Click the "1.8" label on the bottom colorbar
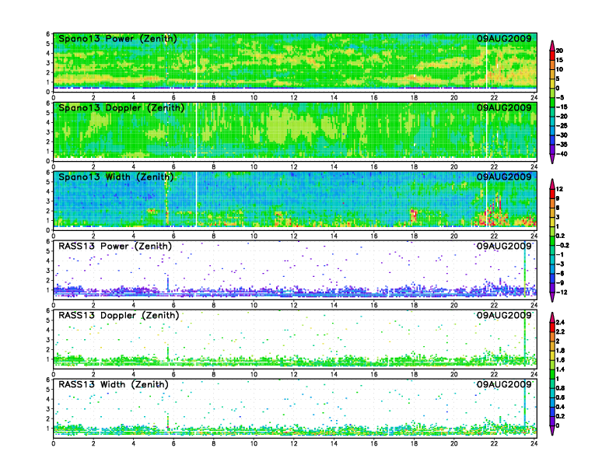Viewport: 616px width, 476px height. [x=560, y=350]
